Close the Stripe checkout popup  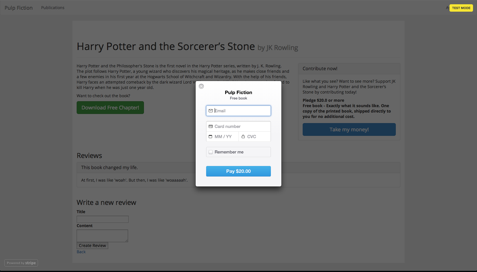201,86
